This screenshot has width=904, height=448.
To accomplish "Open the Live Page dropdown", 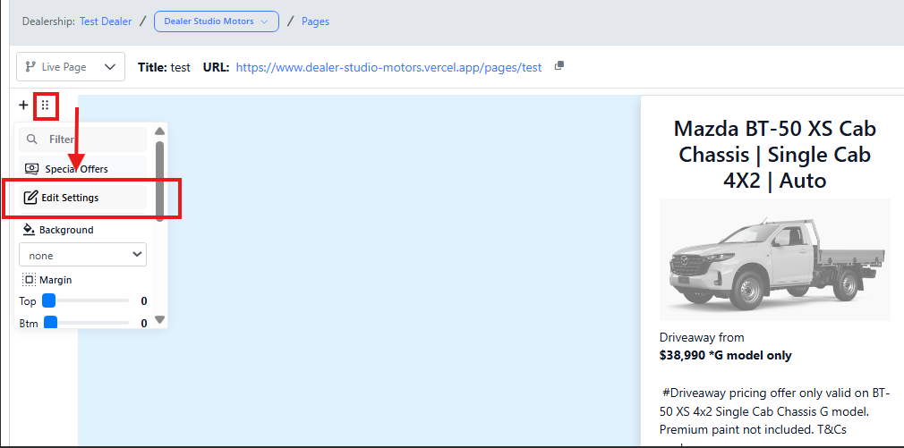I will [x=70, y=67].
